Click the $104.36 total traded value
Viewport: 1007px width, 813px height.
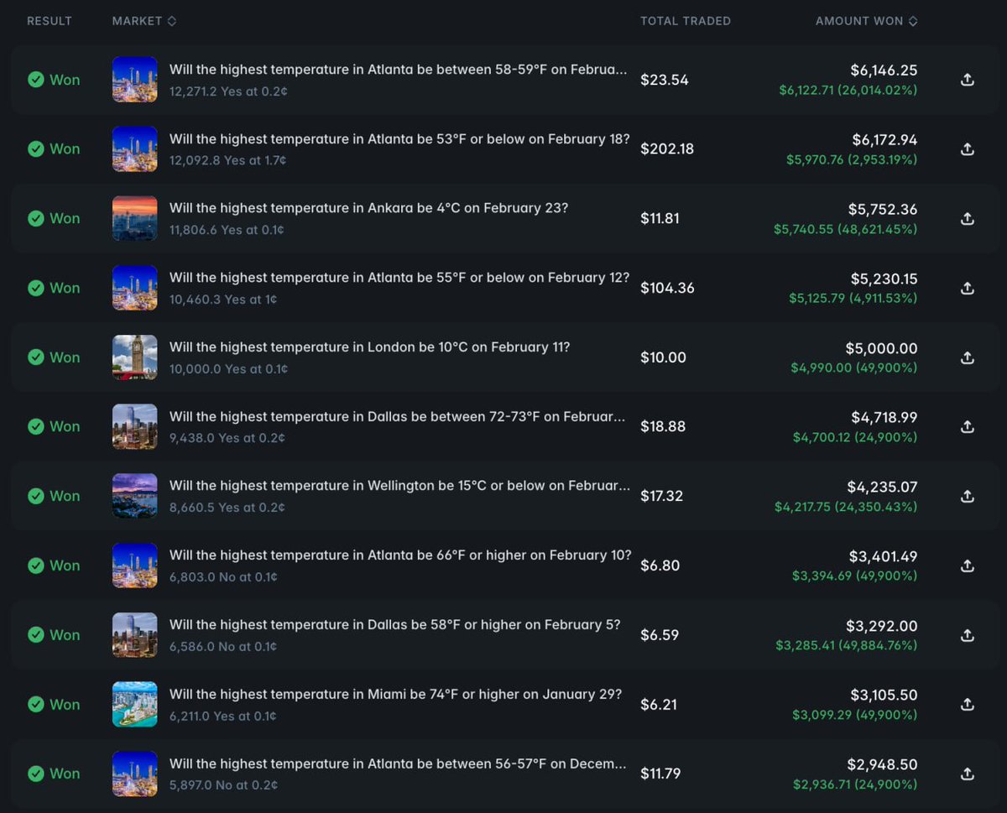tap(667, 288)
